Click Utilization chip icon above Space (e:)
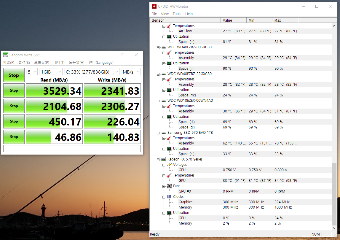Screen dimensions: 340x240 [x=169, y=37]
